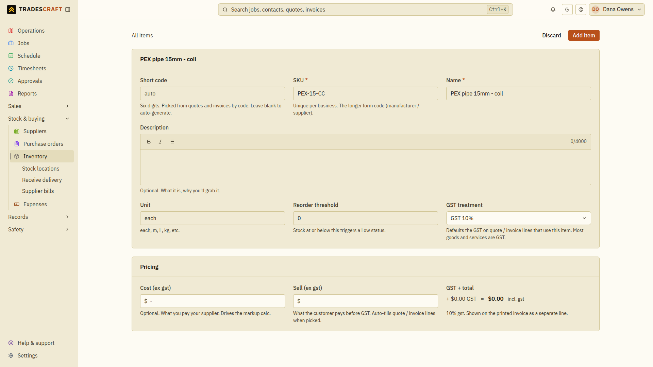The image size is (653, 367).
Task: Discard the new item
Action: tap(551, 35)
